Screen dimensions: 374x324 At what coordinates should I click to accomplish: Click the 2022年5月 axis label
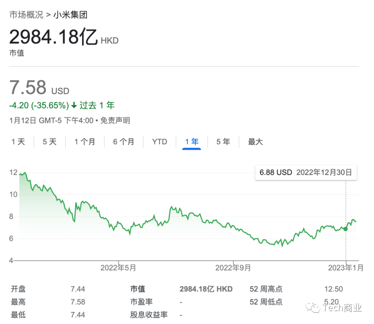(x=118, y=268)
